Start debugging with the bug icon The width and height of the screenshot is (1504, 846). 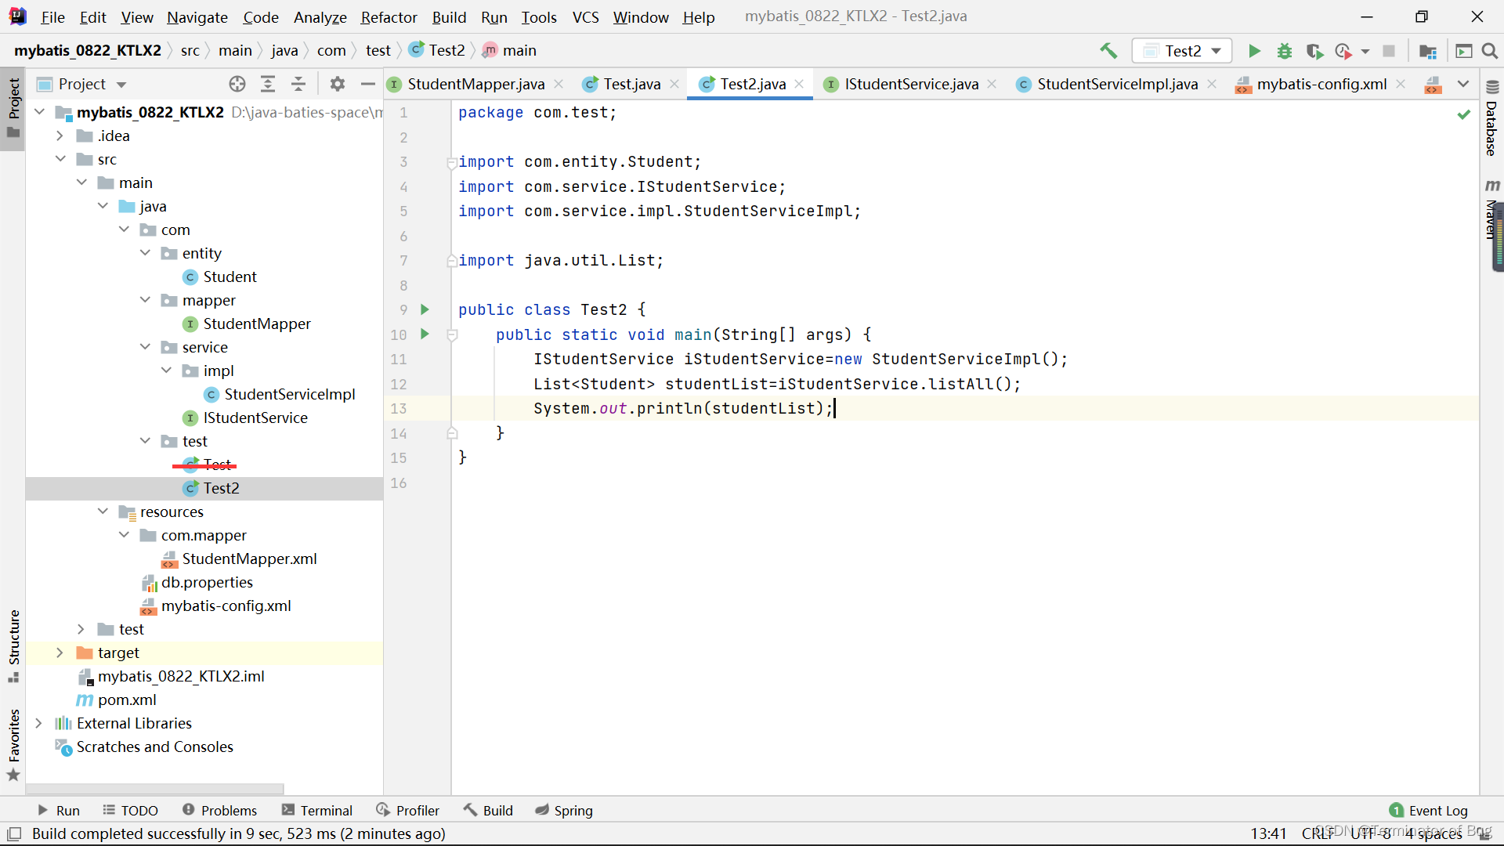pos(1285,51)
